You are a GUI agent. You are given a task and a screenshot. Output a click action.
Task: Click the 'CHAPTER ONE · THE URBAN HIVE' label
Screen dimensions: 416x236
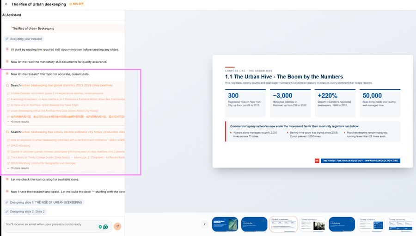pos(249,71)
